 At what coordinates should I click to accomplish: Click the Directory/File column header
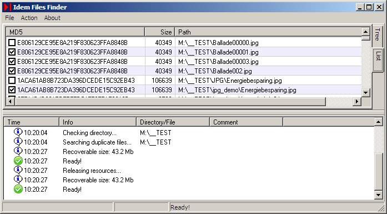(x=173, y=122)
